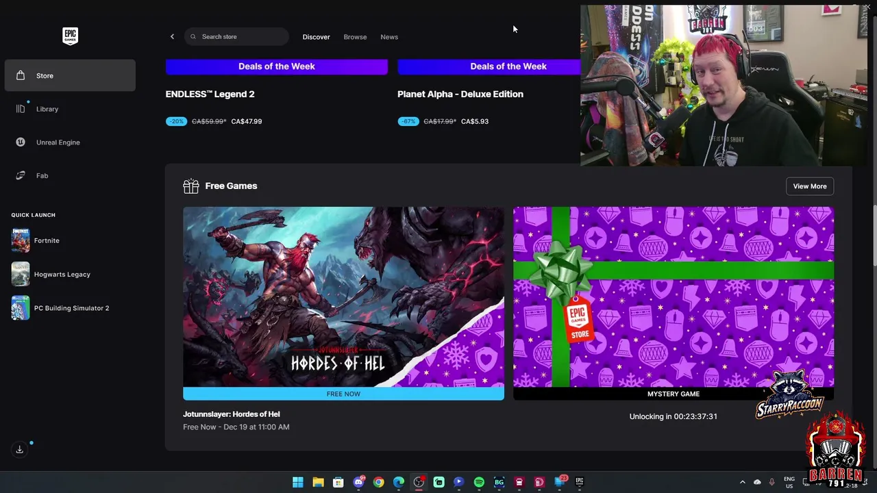Open Google Chrome from taskbar
The height and width of the screenshot is (493, 877).
pyautogui.click(x=378, y=482)
